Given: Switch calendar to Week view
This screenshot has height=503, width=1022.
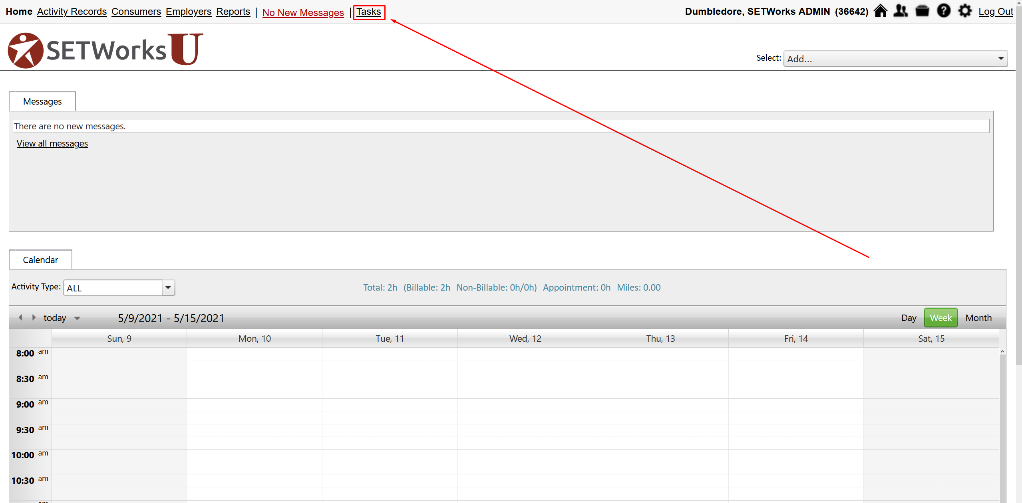Looking at the screenshot, I should point(940,318).
